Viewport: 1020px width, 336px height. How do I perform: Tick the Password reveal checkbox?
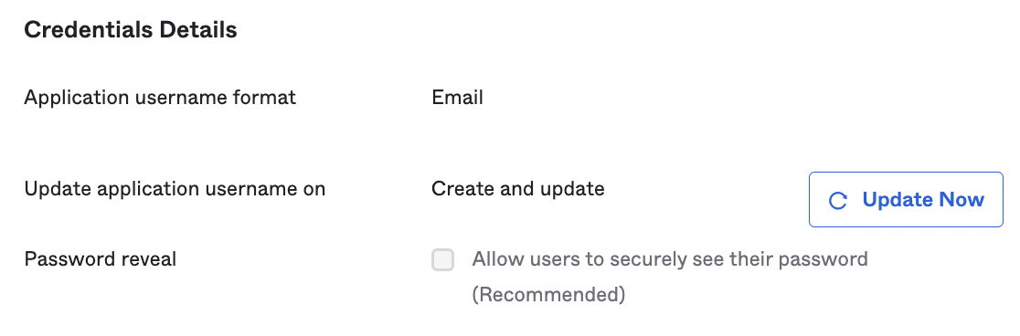pyautogui.click(x=443, y=260)
